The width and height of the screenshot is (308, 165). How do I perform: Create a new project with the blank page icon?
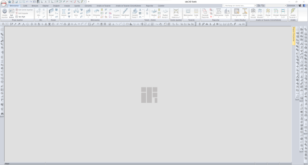13,2
